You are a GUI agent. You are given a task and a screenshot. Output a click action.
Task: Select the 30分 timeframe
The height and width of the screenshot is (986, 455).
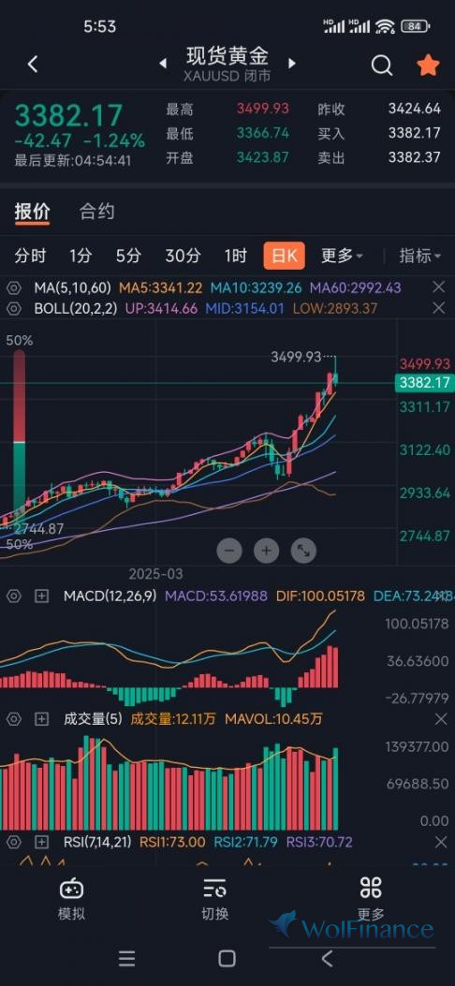[183, 256]
